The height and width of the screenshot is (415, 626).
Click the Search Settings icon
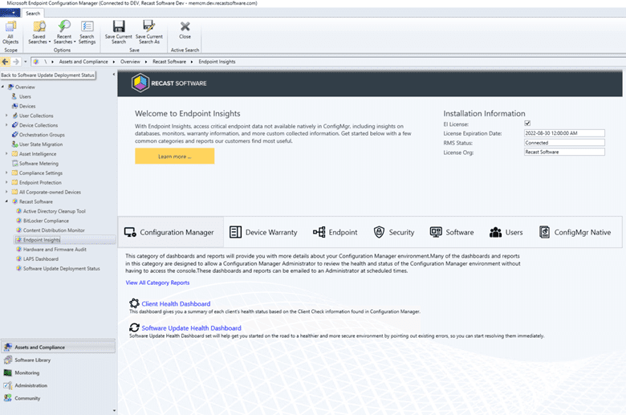87,31
